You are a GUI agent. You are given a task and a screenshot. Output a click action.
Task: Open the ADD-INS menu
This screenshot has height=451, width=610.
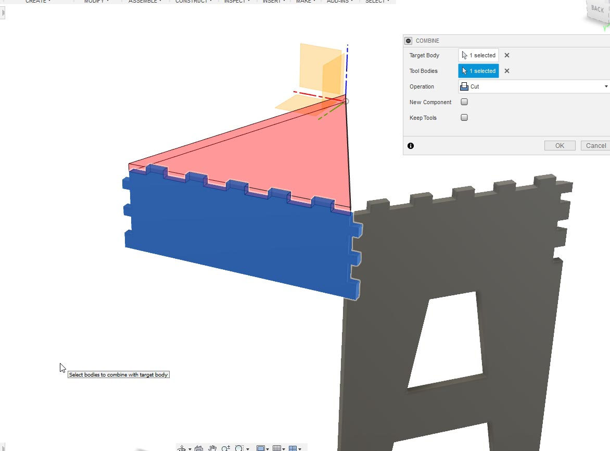point(340,2)
